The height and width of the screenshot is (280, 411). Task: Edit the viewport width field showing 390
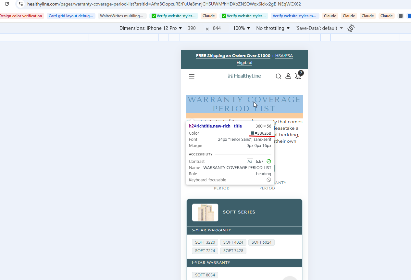[192, 28]
